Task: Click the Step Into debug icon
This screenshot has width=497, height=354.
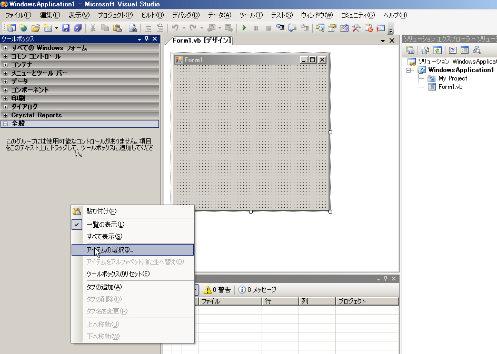Action: click(x=280, y=28)
